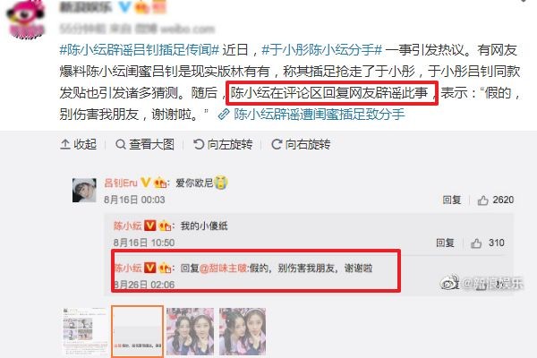Select the highlighted second thumbnail
This screenshot has width=537, height=358.
(137, 332)
